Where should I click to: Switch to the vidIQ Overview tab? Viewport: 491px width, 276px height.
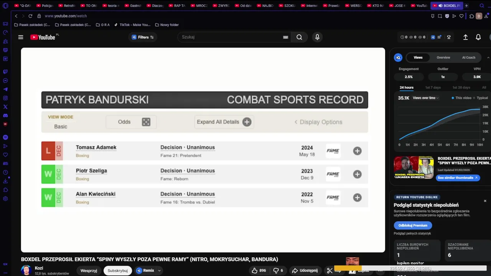click(443, 58)
